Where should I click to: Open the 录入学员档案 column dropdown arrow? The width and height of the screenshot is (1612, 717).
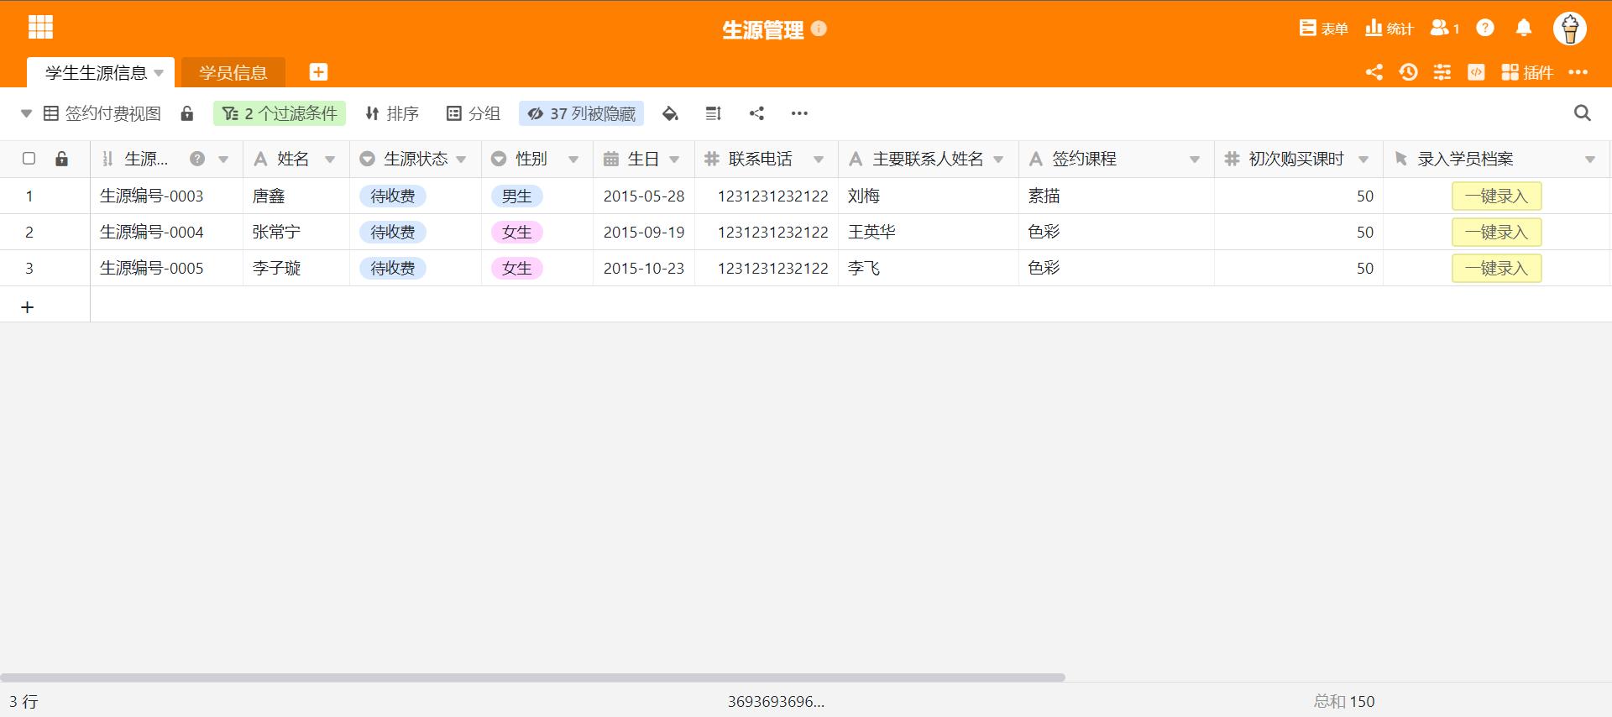(x=1590, y=160)
